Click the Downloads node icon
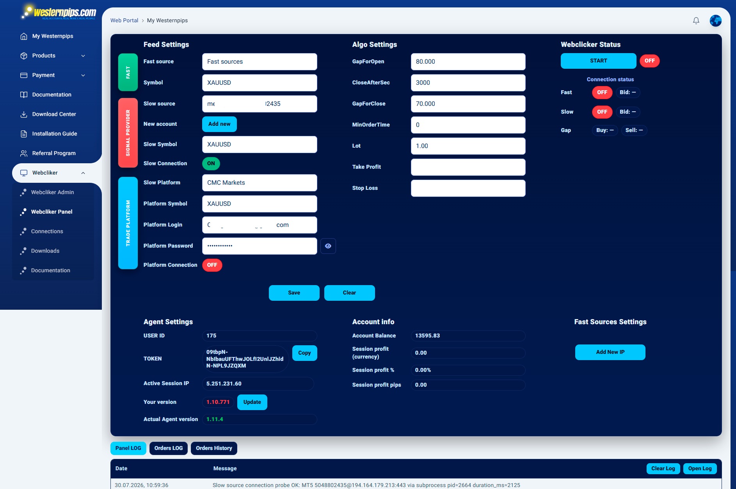The height and width of the screenshot is (489, 736). pyautogui.click(x=23, y=251)
